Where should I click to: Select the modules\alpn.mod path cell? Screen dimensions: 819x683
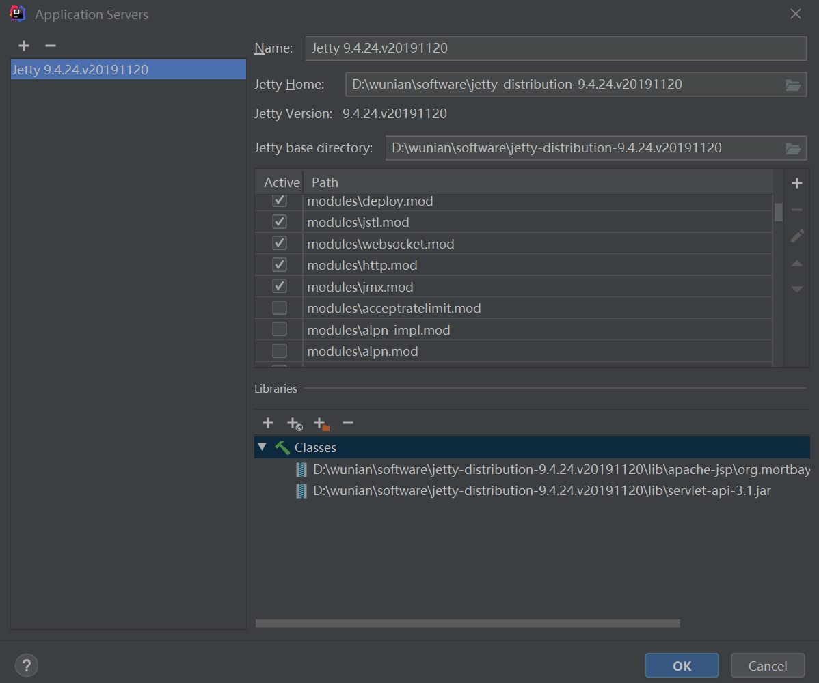[x=537, y=351]
